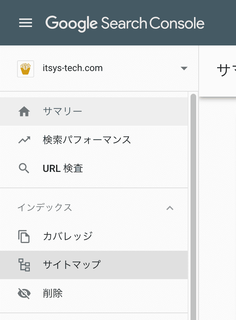Open URL 検査 tool

point(94,168)
